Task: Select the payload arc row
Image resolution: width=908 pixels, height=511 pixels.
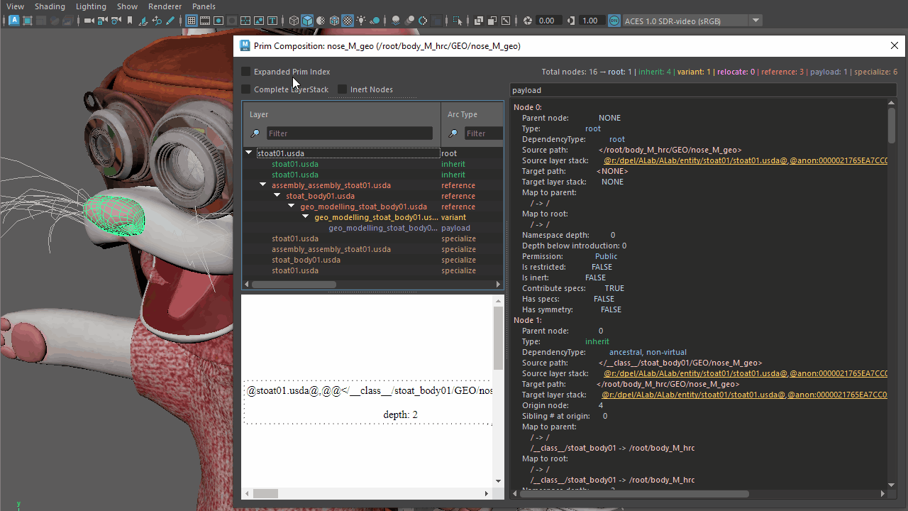Action: [373, 228]
